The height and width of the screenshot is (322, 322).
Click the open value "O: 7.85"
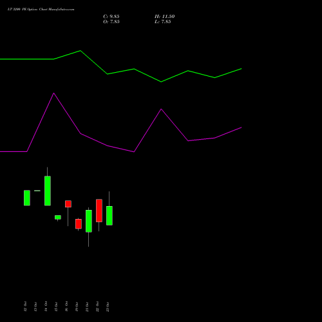click(x=111, y=22)
